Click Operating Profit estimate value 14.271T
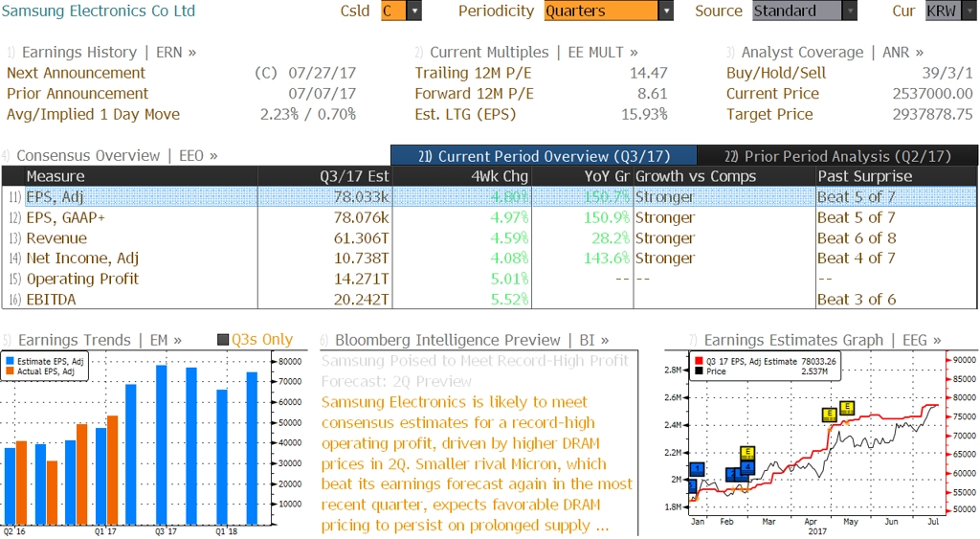The width and height of the screenshot is (980, 539). 361,279
